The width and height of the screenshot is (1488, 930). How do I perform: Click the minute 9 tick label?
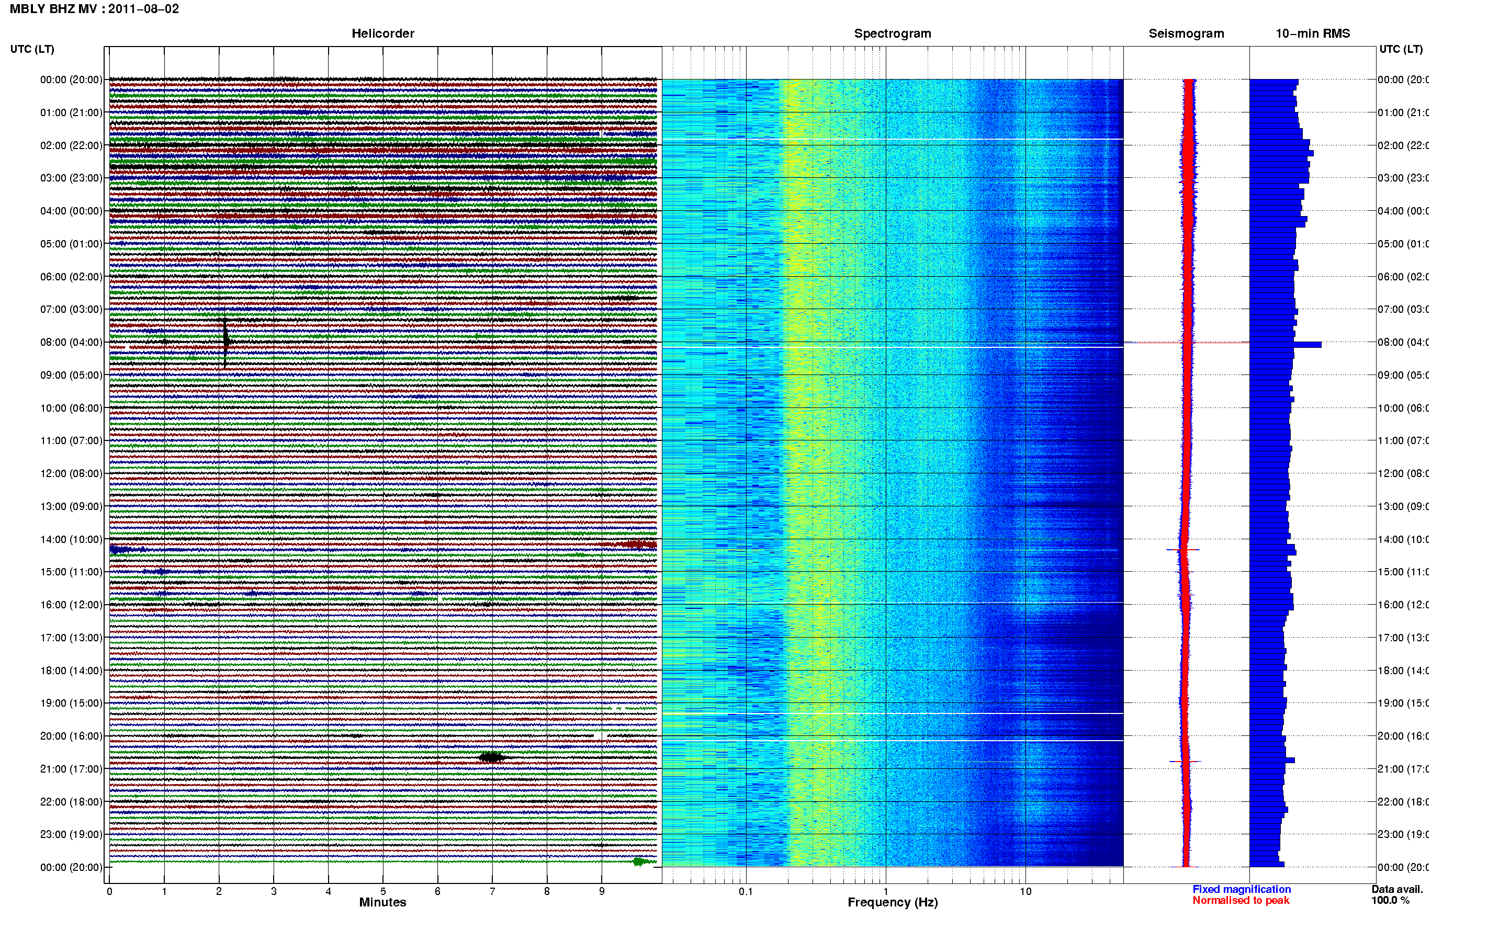click(602, 891)
